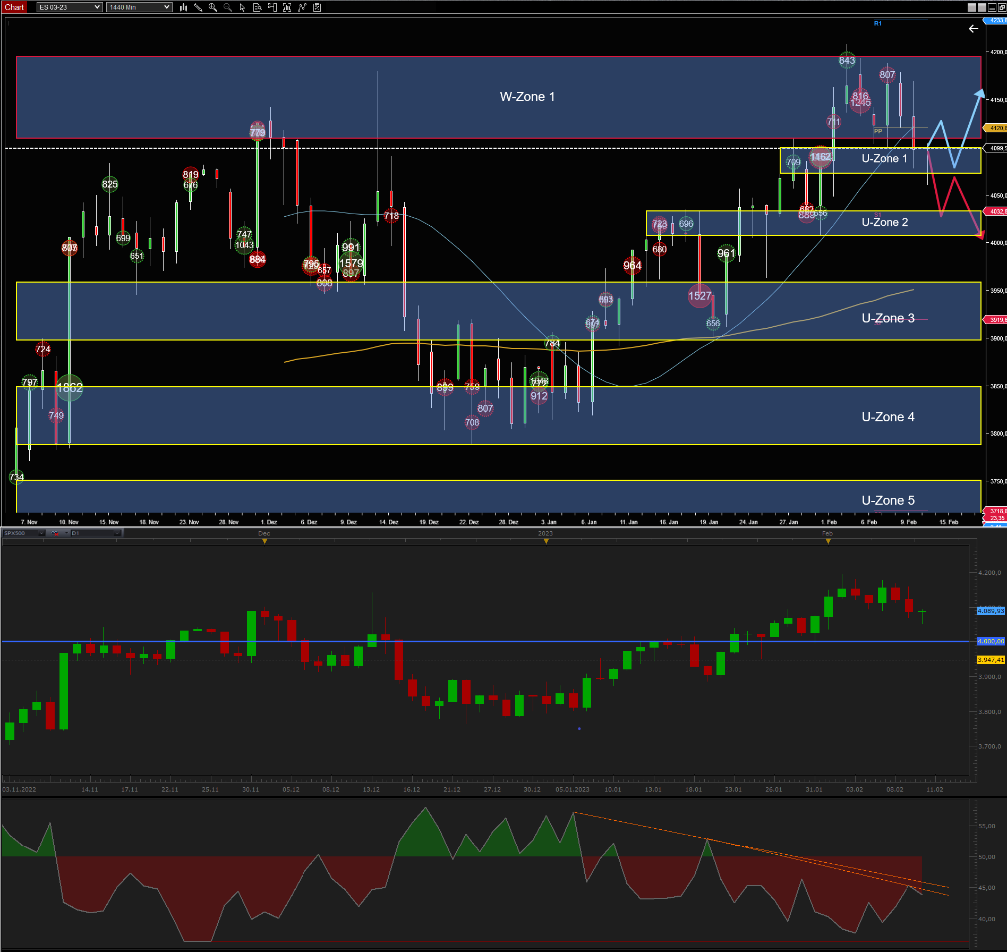Open the bar statistics icon on toolbar
This screenshot has width=1007, height=952.
tap(287, 7)
